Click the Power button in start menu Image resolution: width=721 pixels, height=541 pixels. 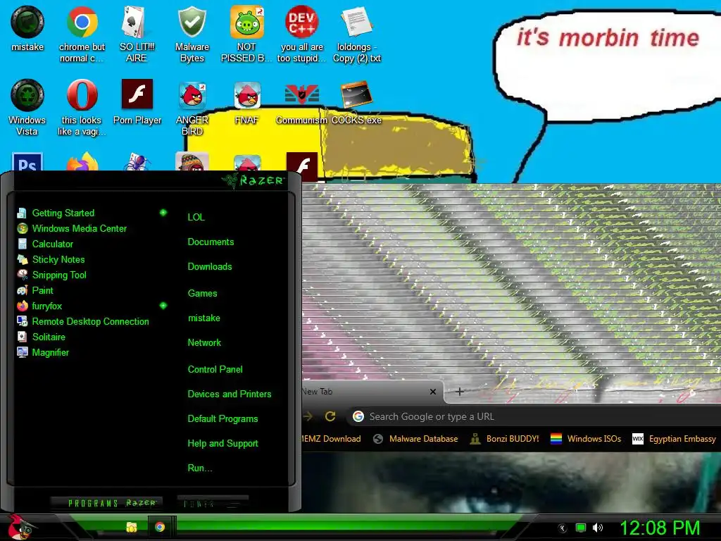coord(213,503)
